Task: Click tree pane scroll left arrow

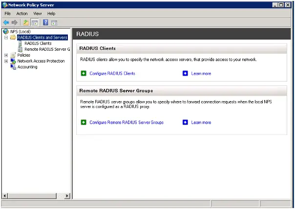Action: (5, 196)
